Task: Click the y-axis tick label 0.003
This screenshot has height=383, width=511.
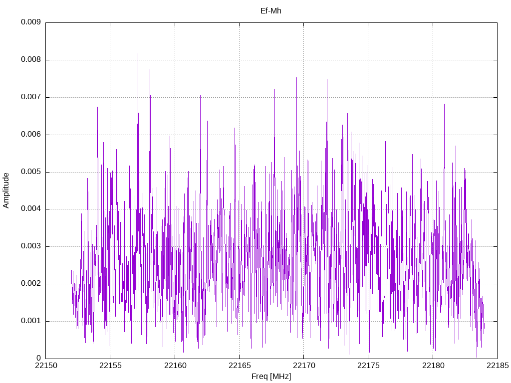Action: 31,246
